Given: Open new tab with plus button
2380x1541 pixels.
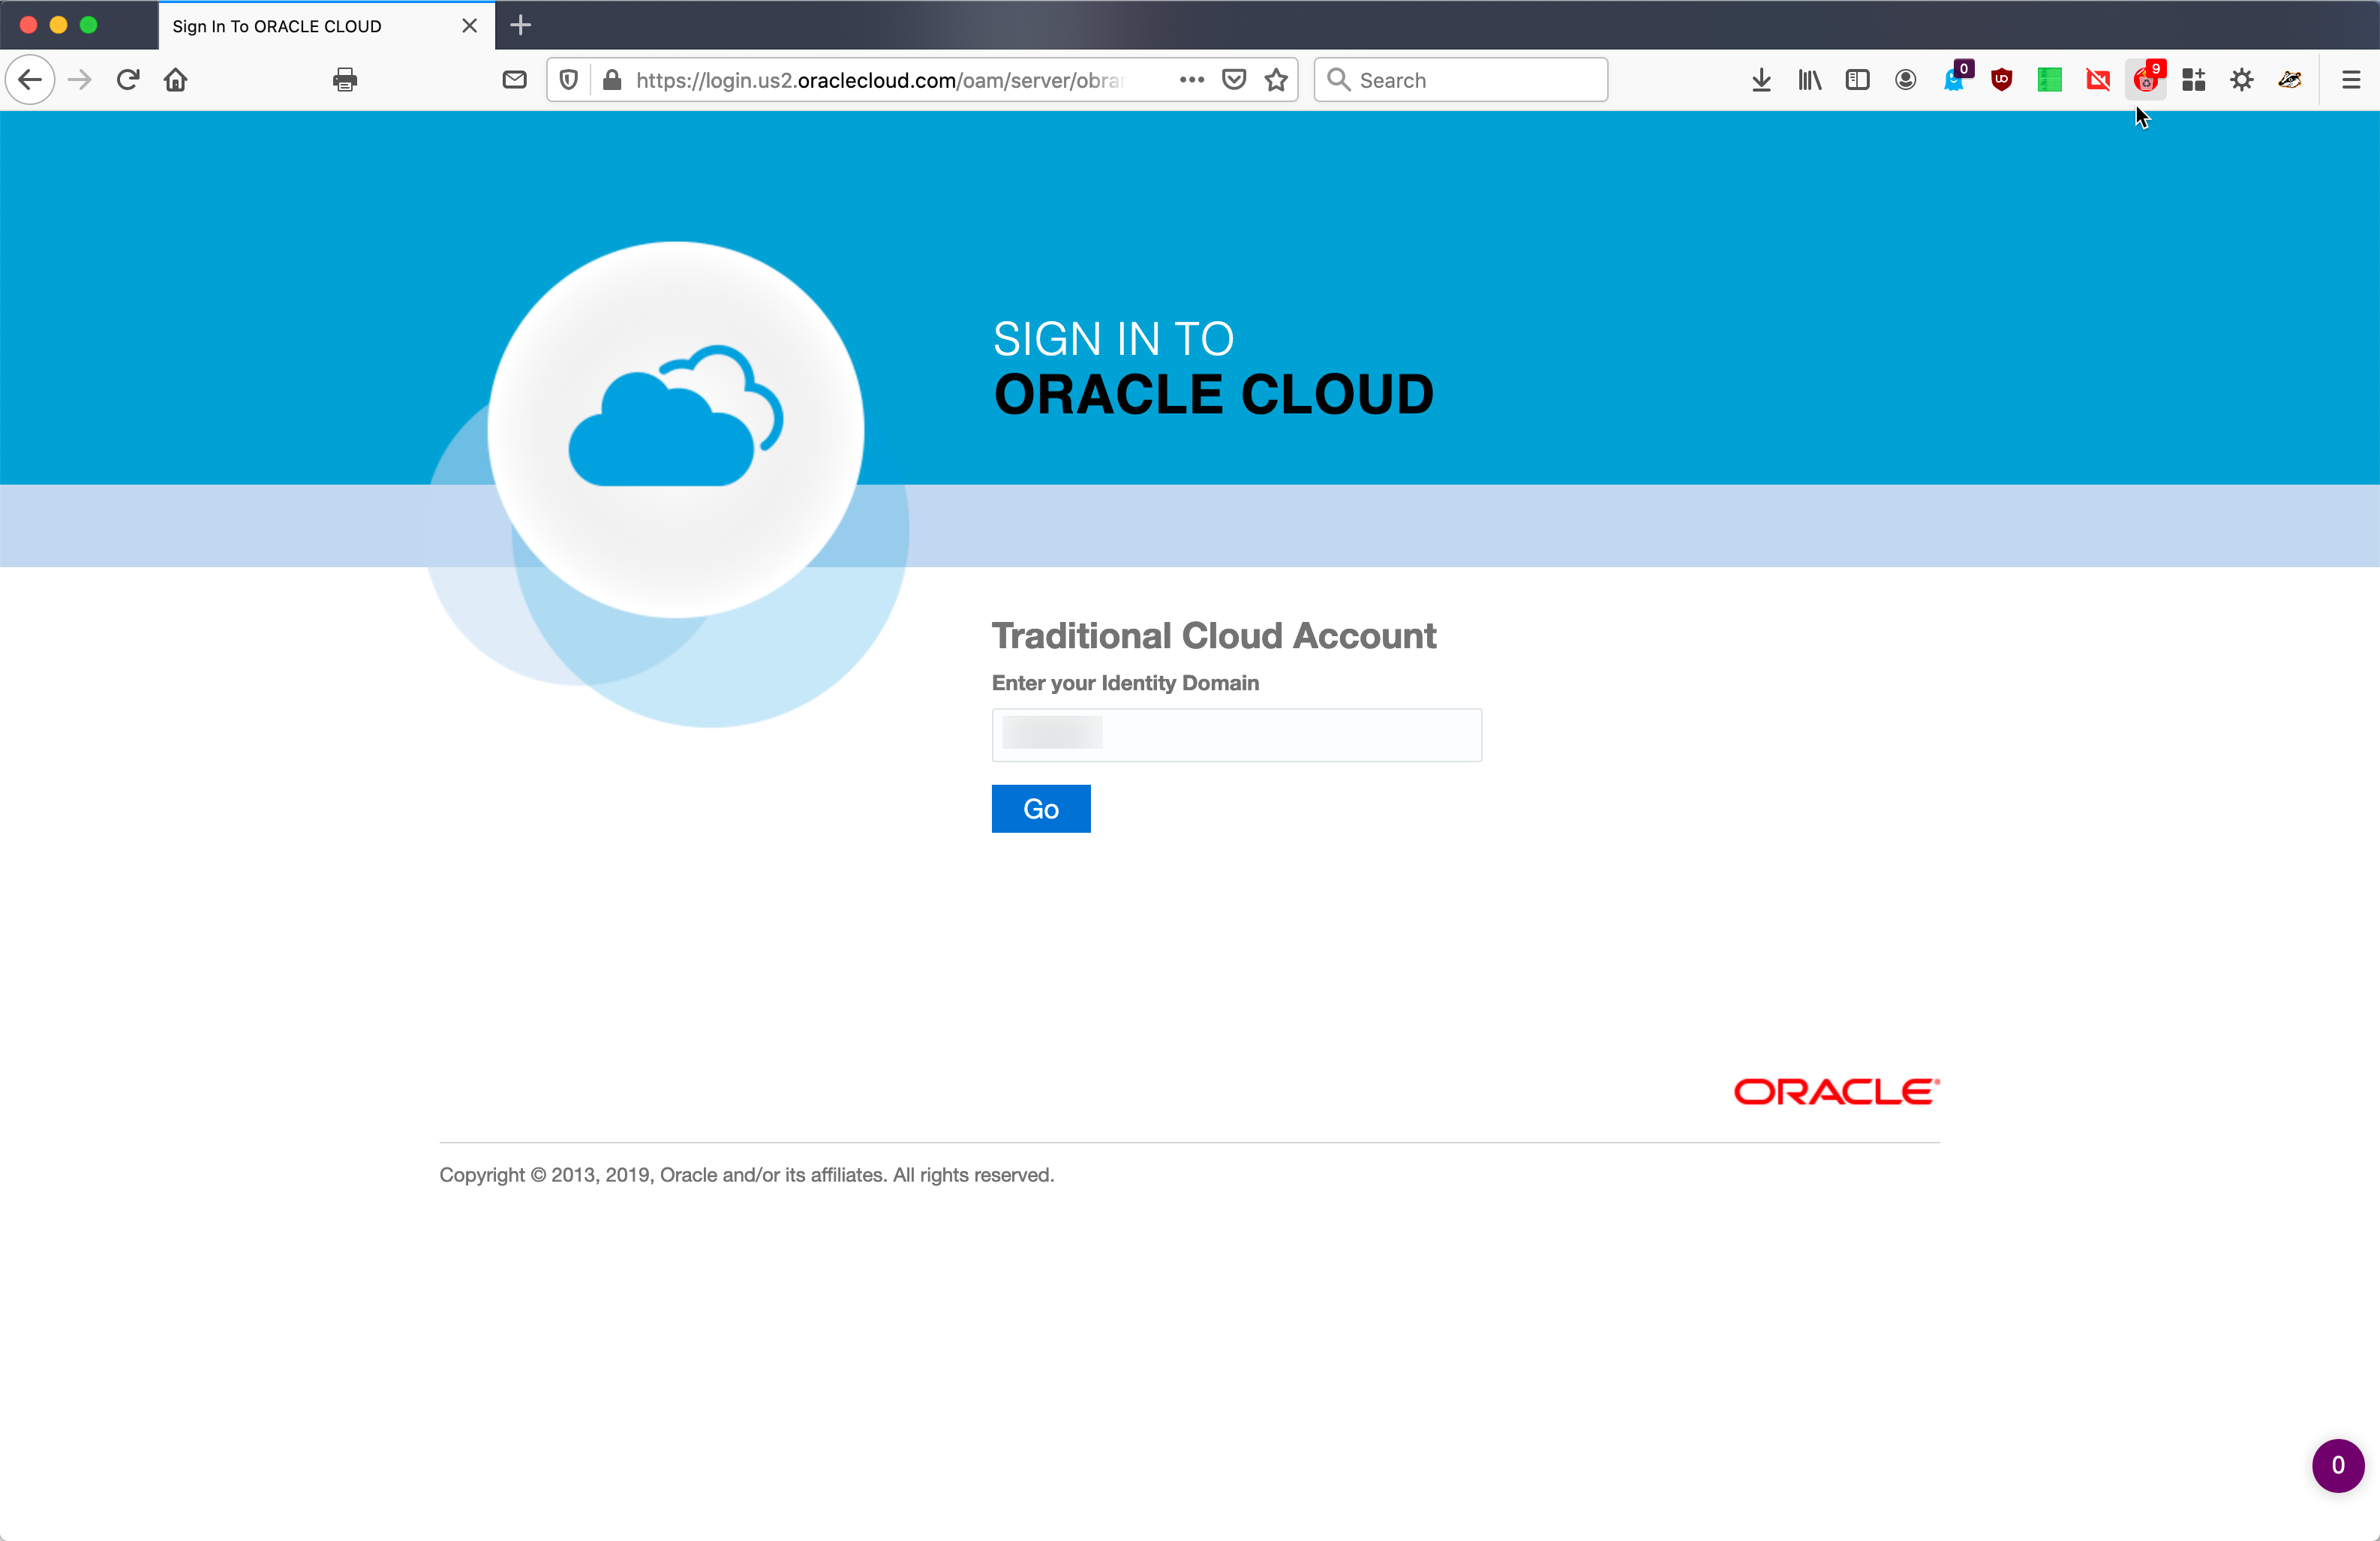Looking at the screenshot, I should [521, 24].
